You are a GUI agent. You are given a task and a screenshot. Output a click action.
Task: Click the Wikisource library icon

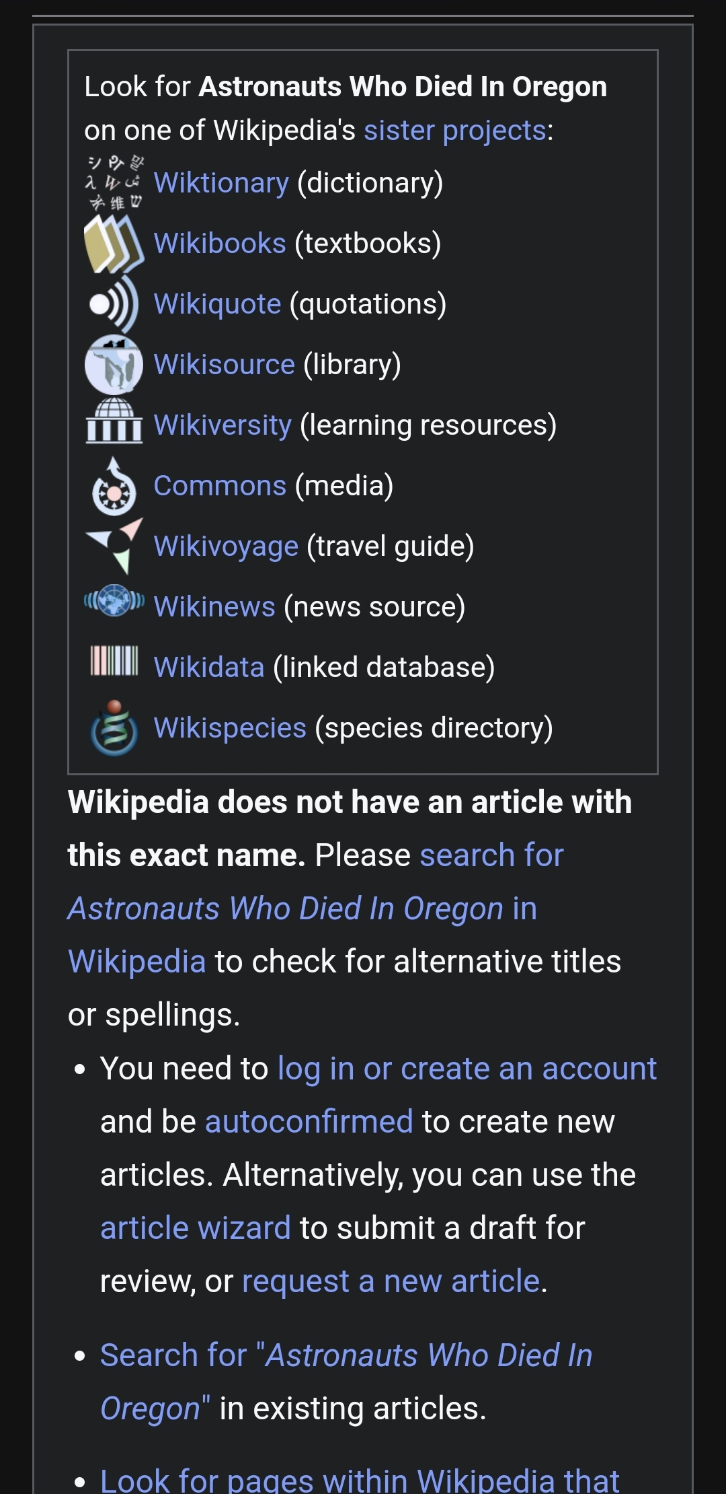[113, 363]
